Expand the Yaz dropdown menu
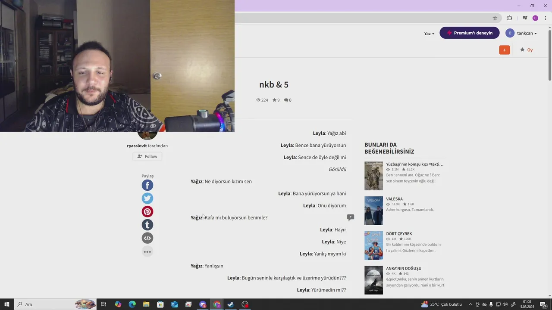 [429, 34]
